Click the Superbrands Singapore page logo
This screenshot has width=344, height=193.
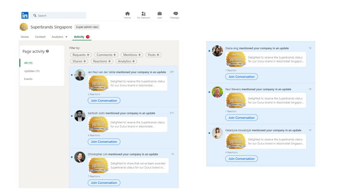click(x=24, y=27)
